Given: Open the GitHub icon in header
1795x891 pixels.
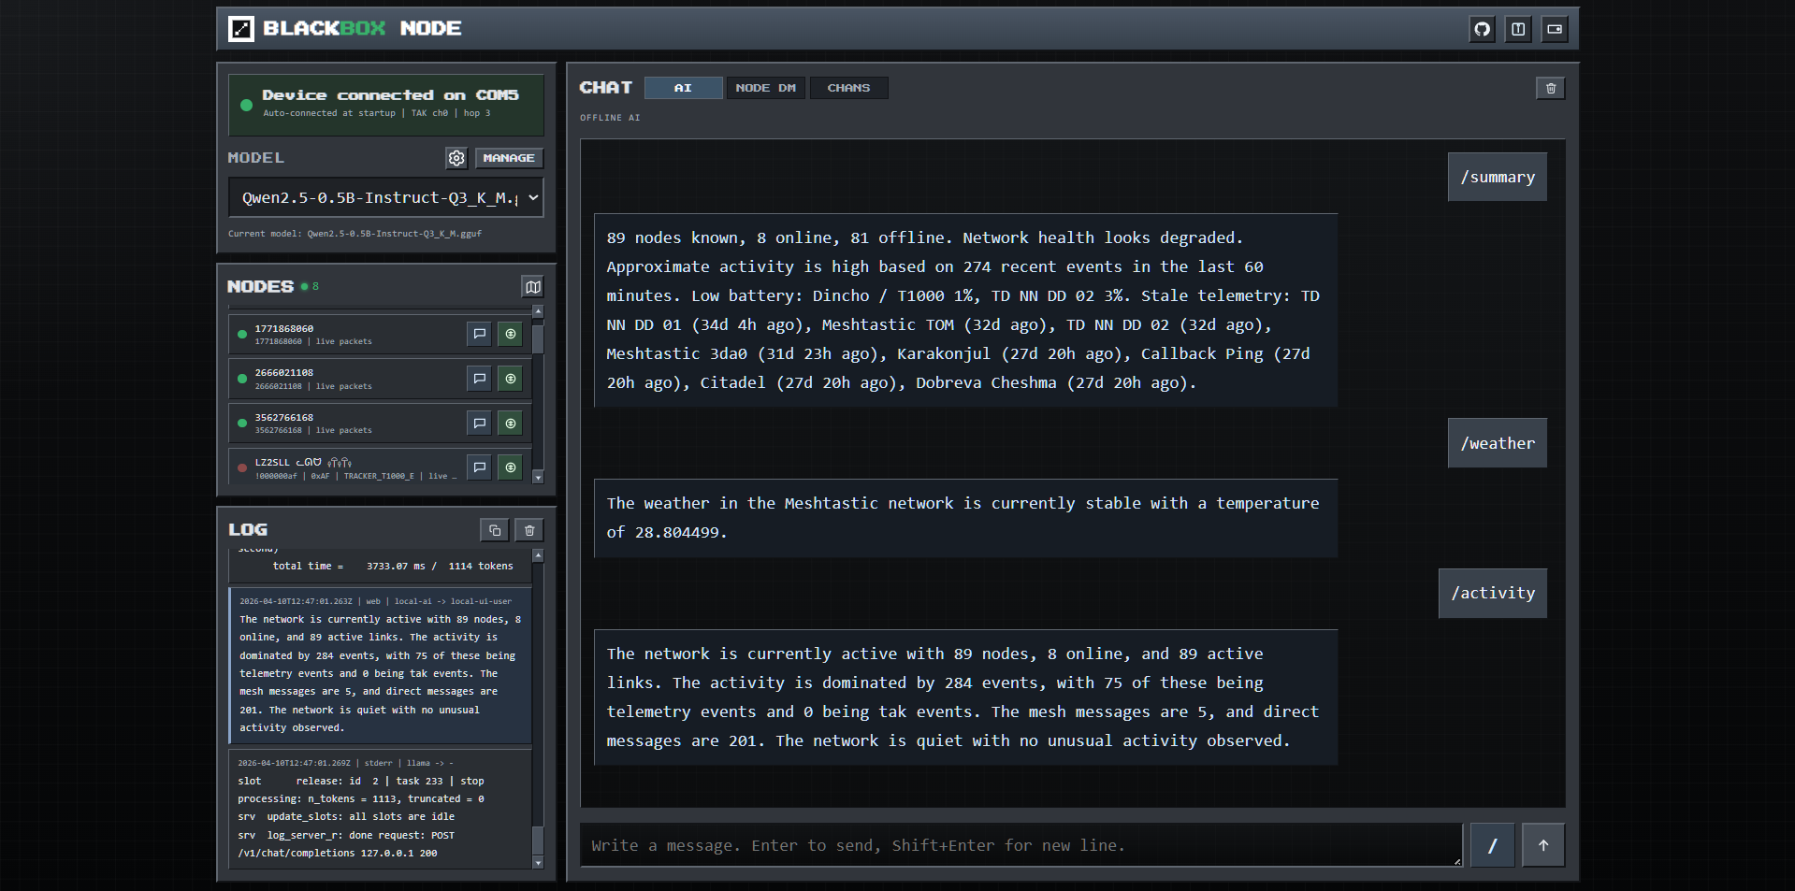Looking at the screenshot, I should tap(1482, 29).
